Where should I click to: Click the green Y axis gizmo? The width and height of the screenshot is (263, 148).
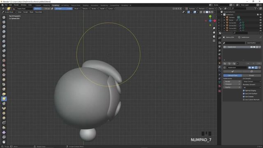pos(210,16)
